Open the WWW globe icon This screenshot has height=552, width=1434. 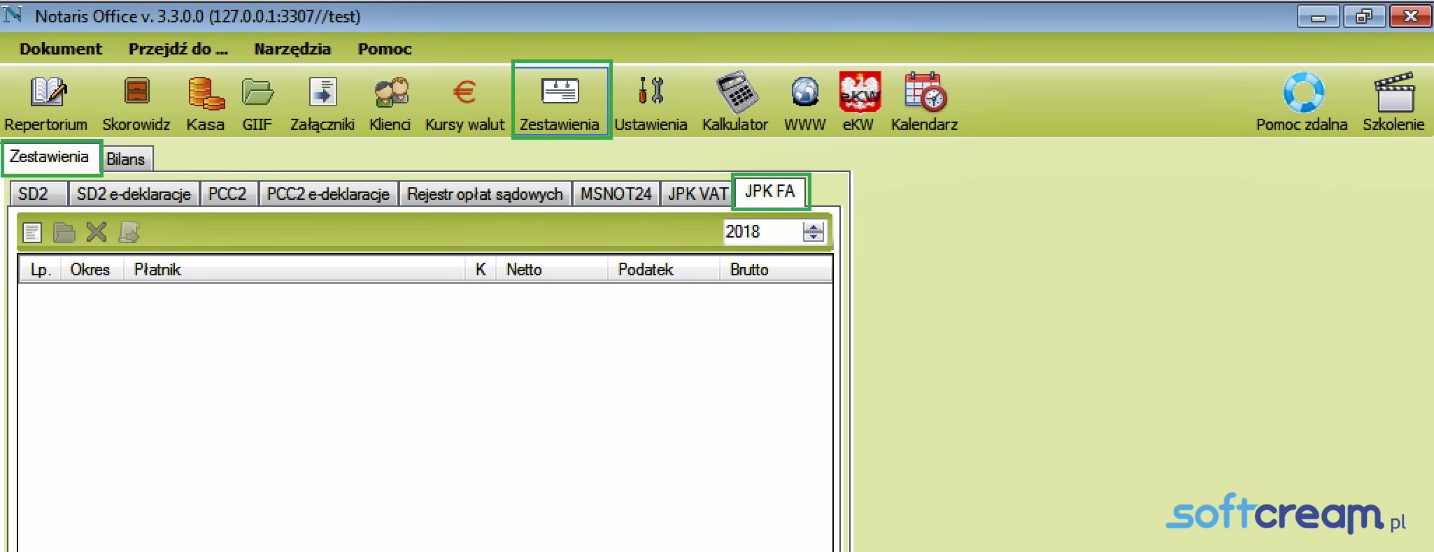click(805, 103)
